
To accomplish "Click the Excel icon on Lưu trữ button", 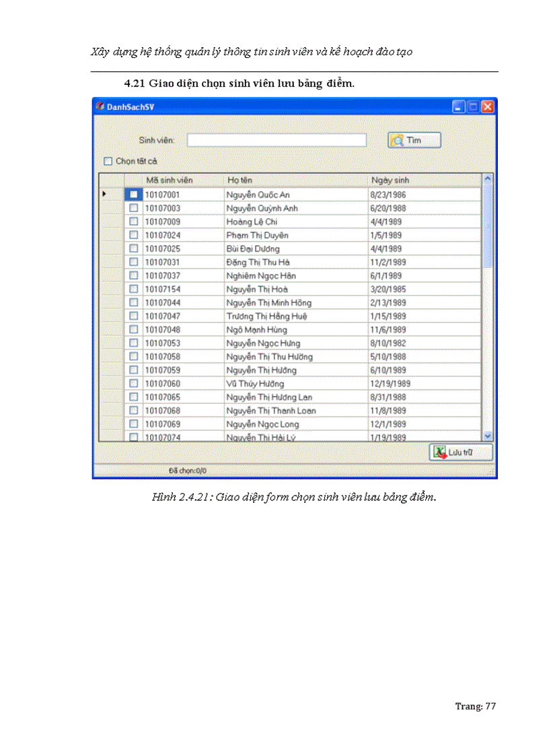I will 440,452.
